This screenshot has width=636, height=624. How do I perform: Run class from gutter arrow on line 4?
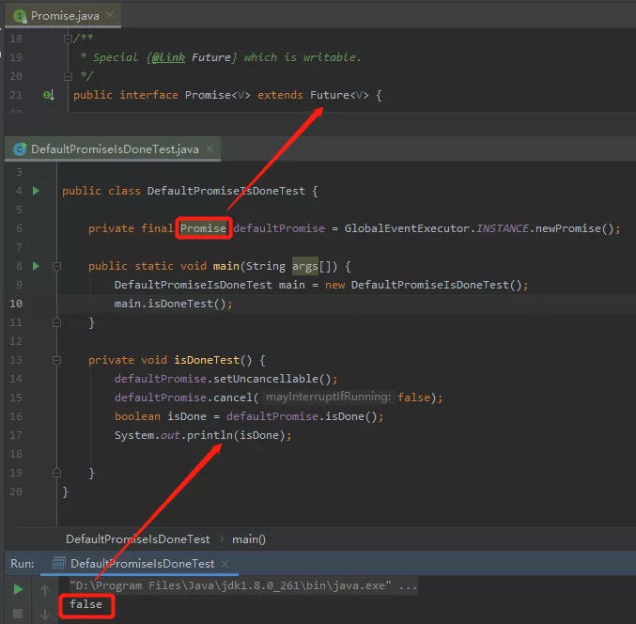[x=36, y=191]
